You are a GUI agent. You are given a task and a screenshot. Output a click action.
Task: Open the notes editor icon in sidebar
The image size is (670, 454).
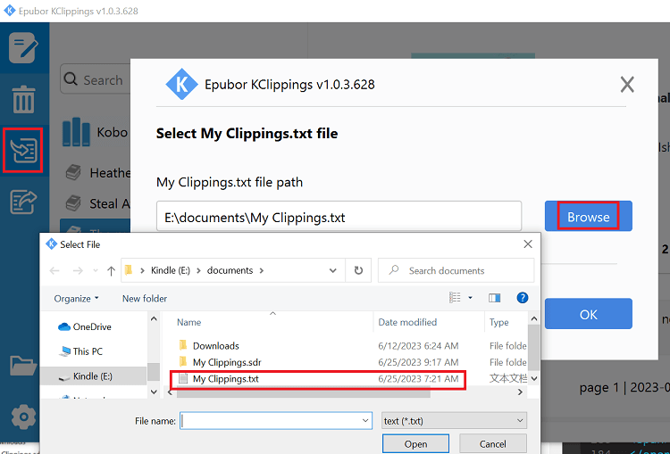click(x=23, y=48)
